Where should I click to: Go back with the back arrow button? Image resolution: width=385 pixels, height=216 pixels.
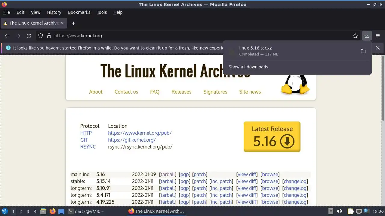point(7,36)
